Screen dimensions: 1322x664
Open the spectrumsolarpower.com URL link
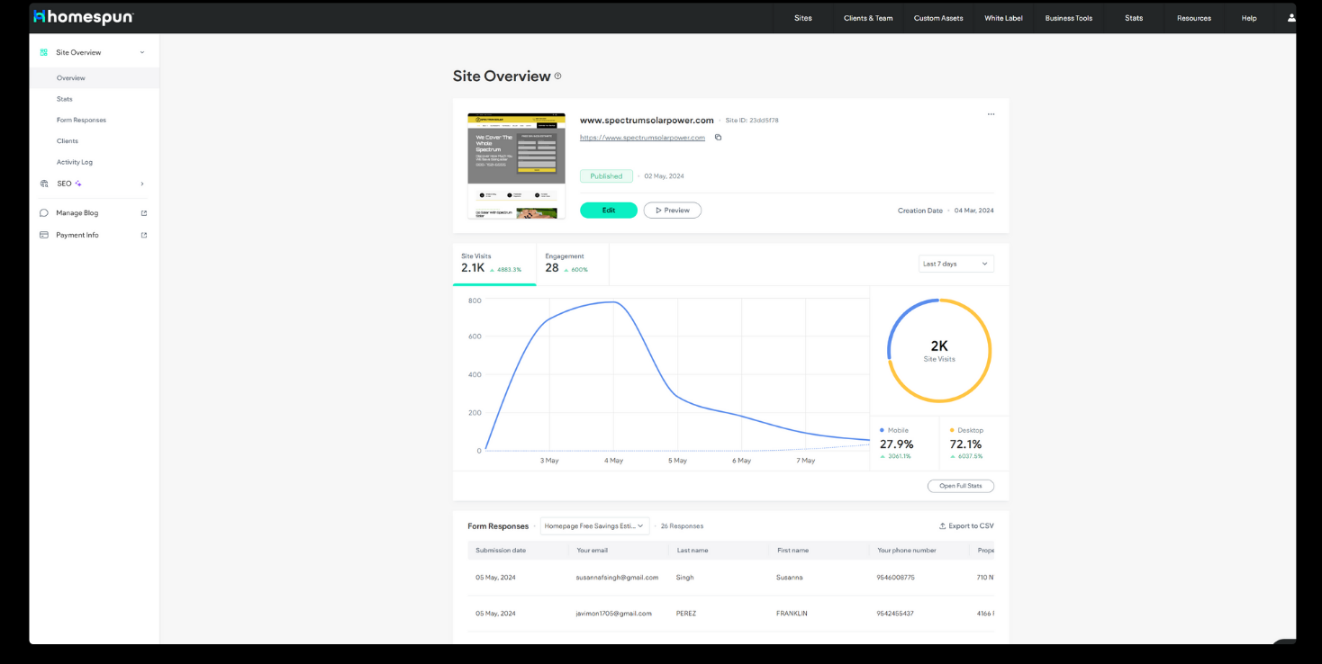[642, 138]
